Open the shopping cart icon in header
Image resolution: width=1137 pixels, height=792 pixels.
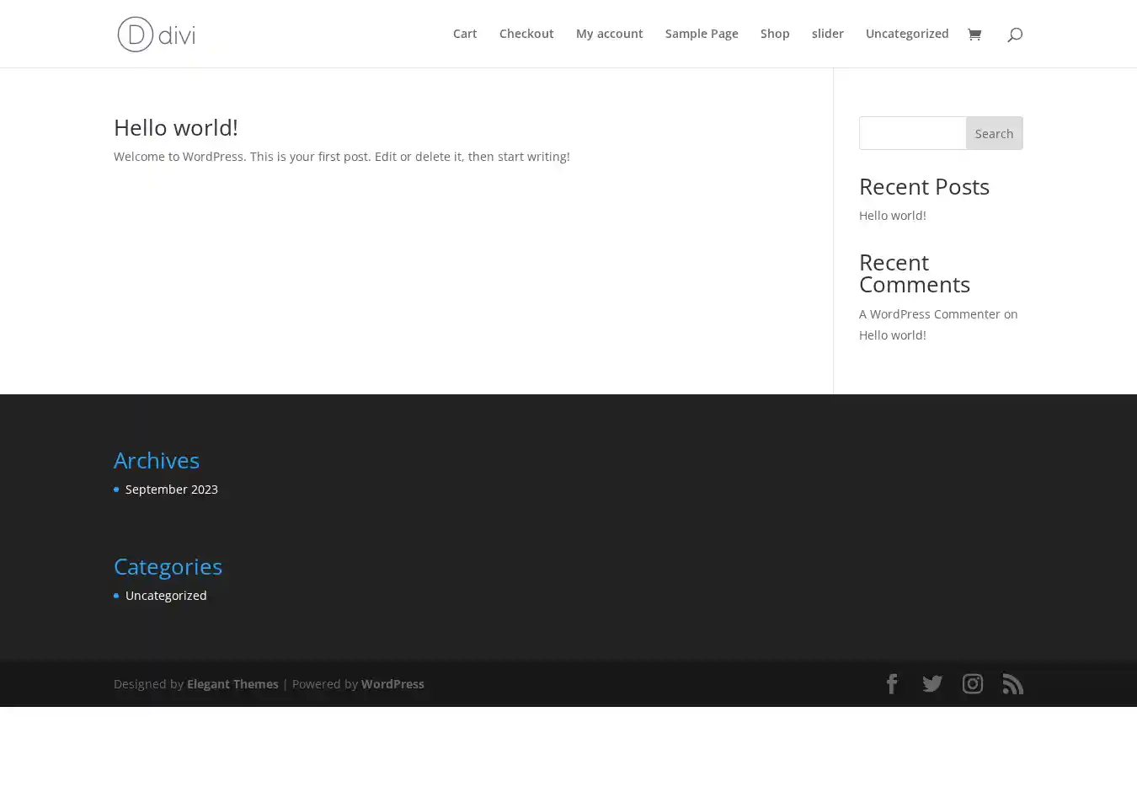tap(974, 35)
